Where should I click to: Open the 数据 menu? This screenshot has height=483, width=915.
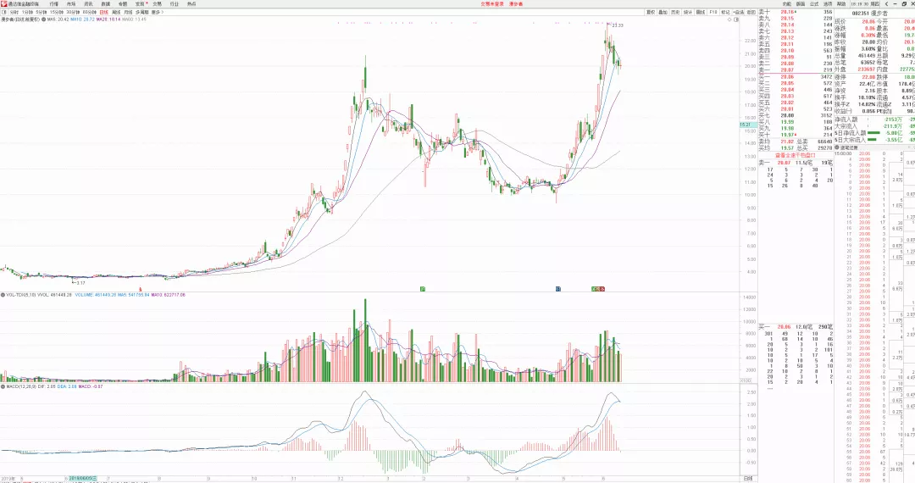click(x=106, y=3)
